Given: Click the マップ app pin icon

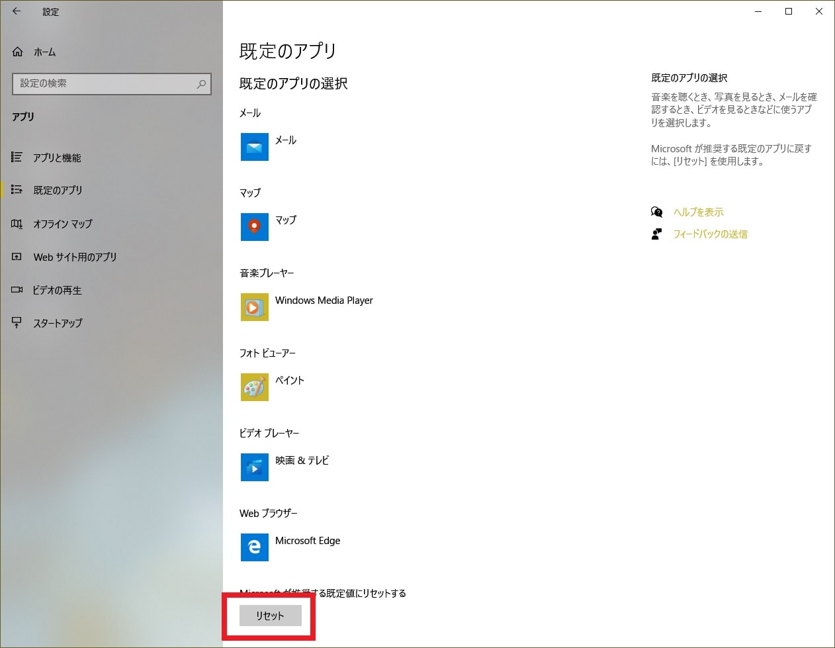Looking at the screenshot, I should pyautogui.click(x=255, y=227).
